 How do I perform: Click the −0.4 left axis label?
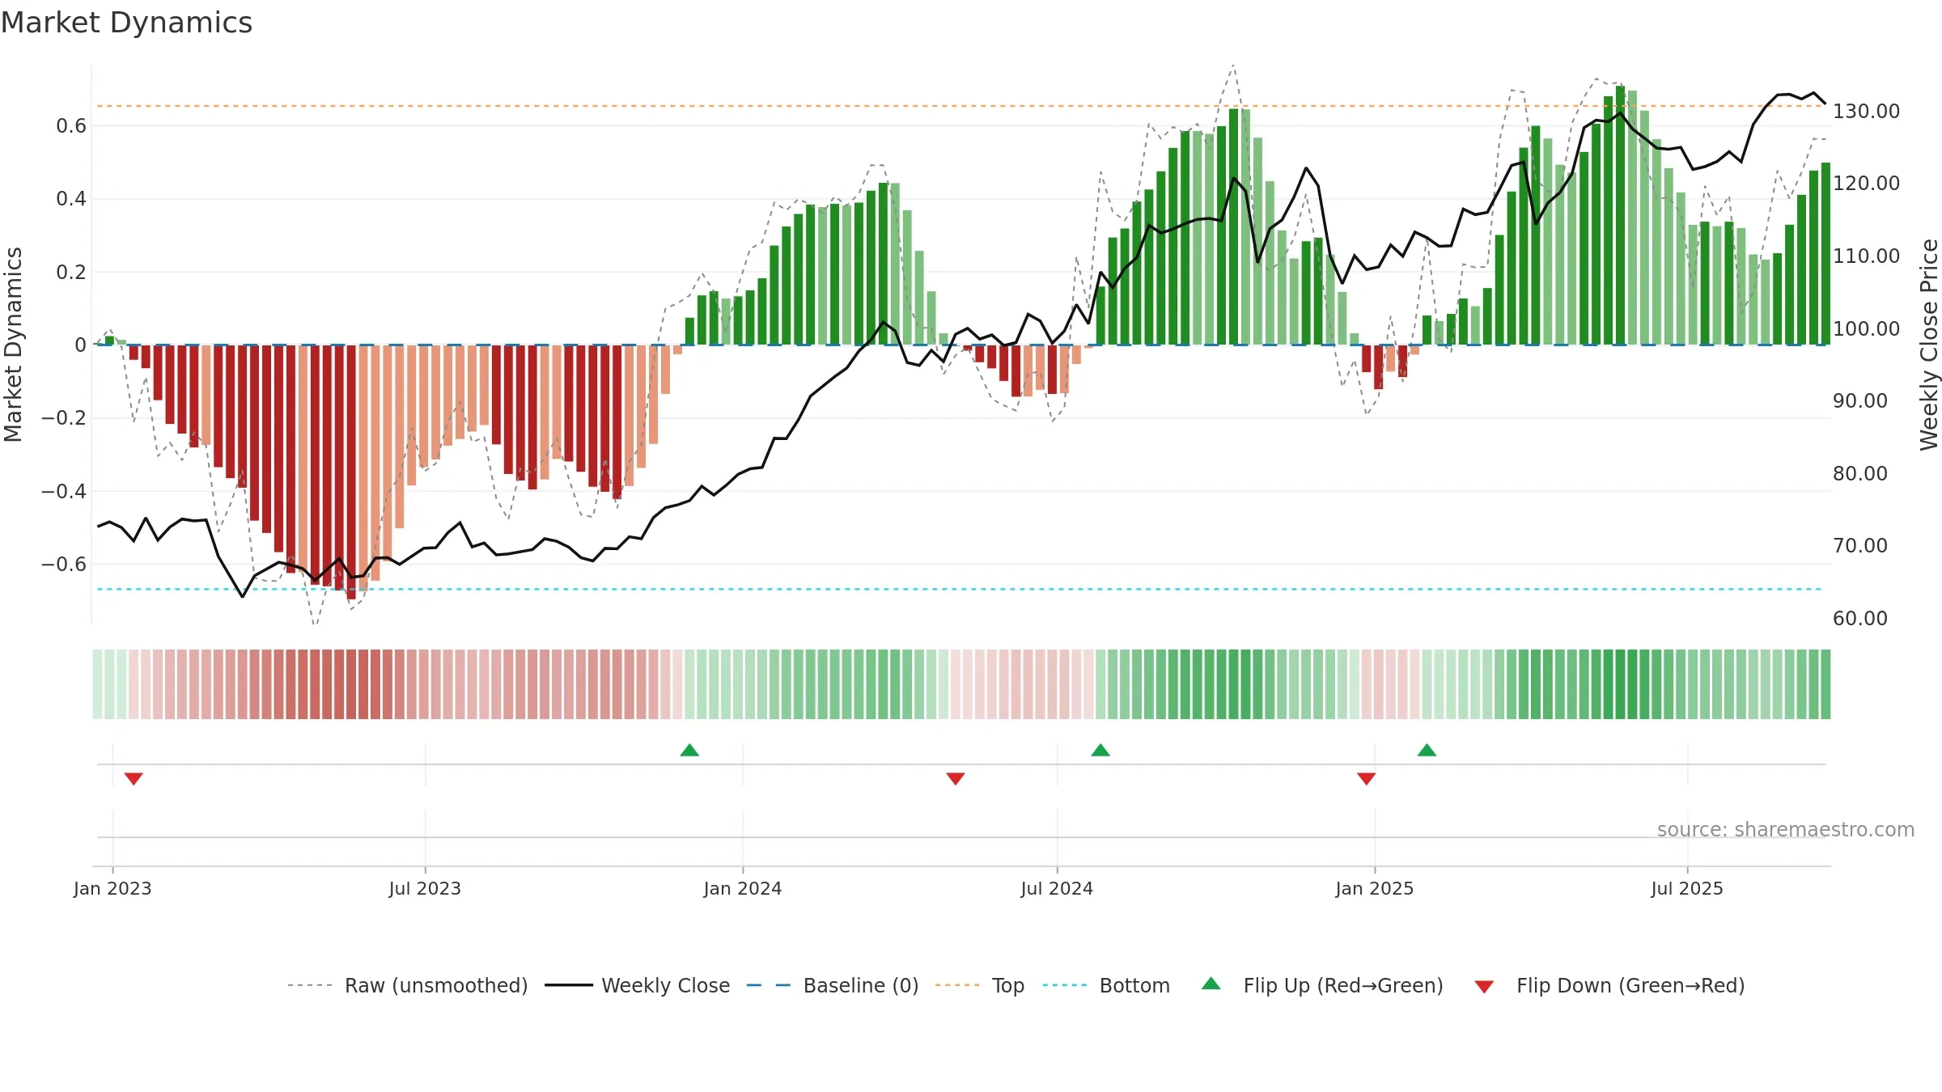[64, 491]
